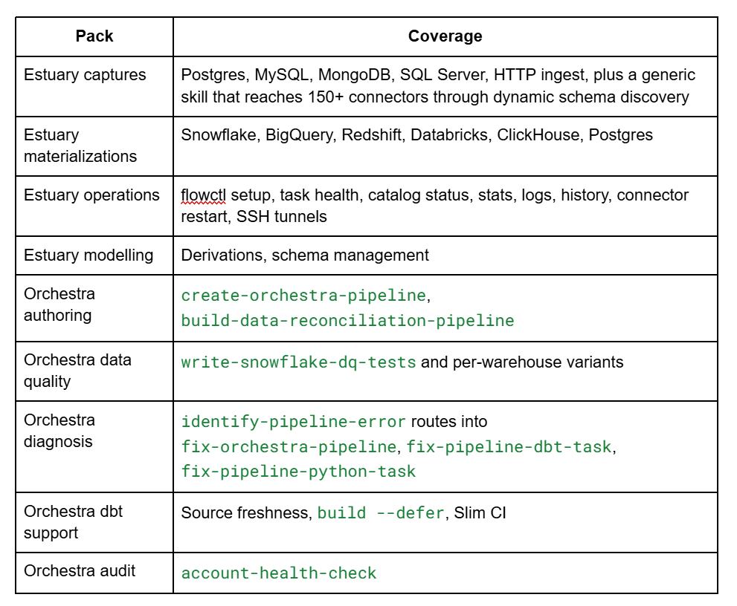Select the Orchestra audit cell
Image resolution: width=737 pixels, height=606 pixels.
[x=94, y=573]
